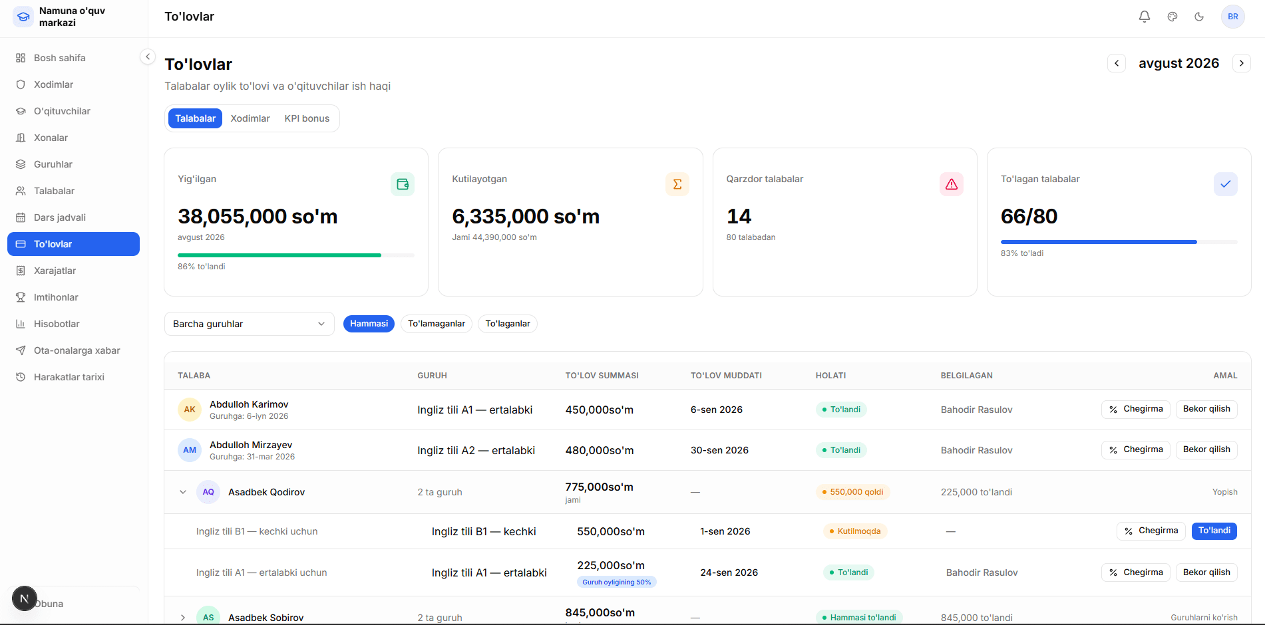This screenshot has height=625, width=1265.
Task: Toggle dark mode moon icon
Action: tap(1199, 17)
